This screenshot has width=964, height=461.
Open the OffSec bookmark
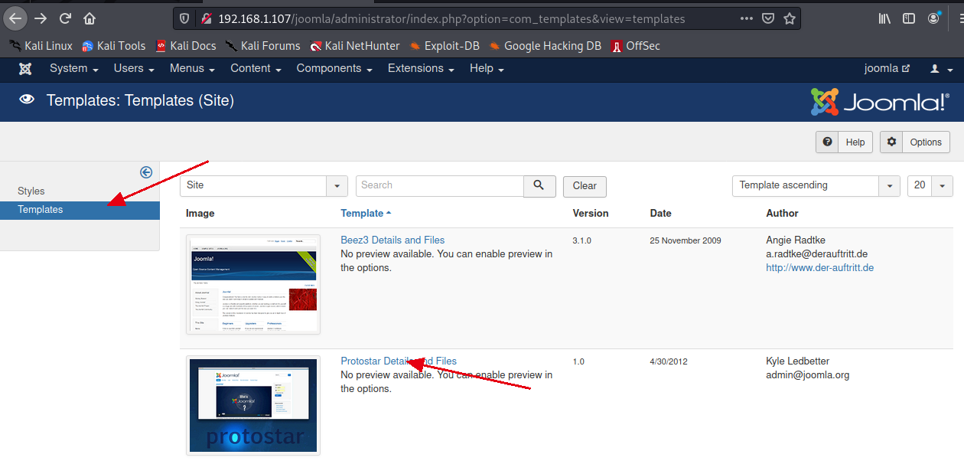(635, 46)
